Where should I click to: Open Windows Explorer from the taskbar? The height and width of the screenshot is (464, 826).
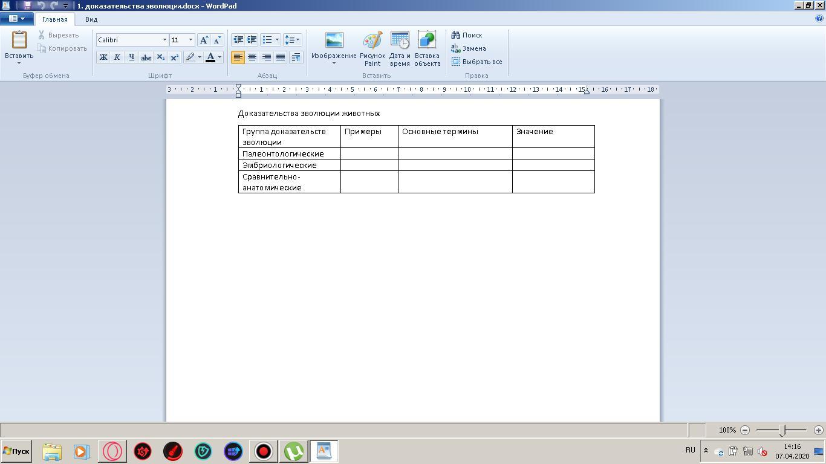[52, 451]
